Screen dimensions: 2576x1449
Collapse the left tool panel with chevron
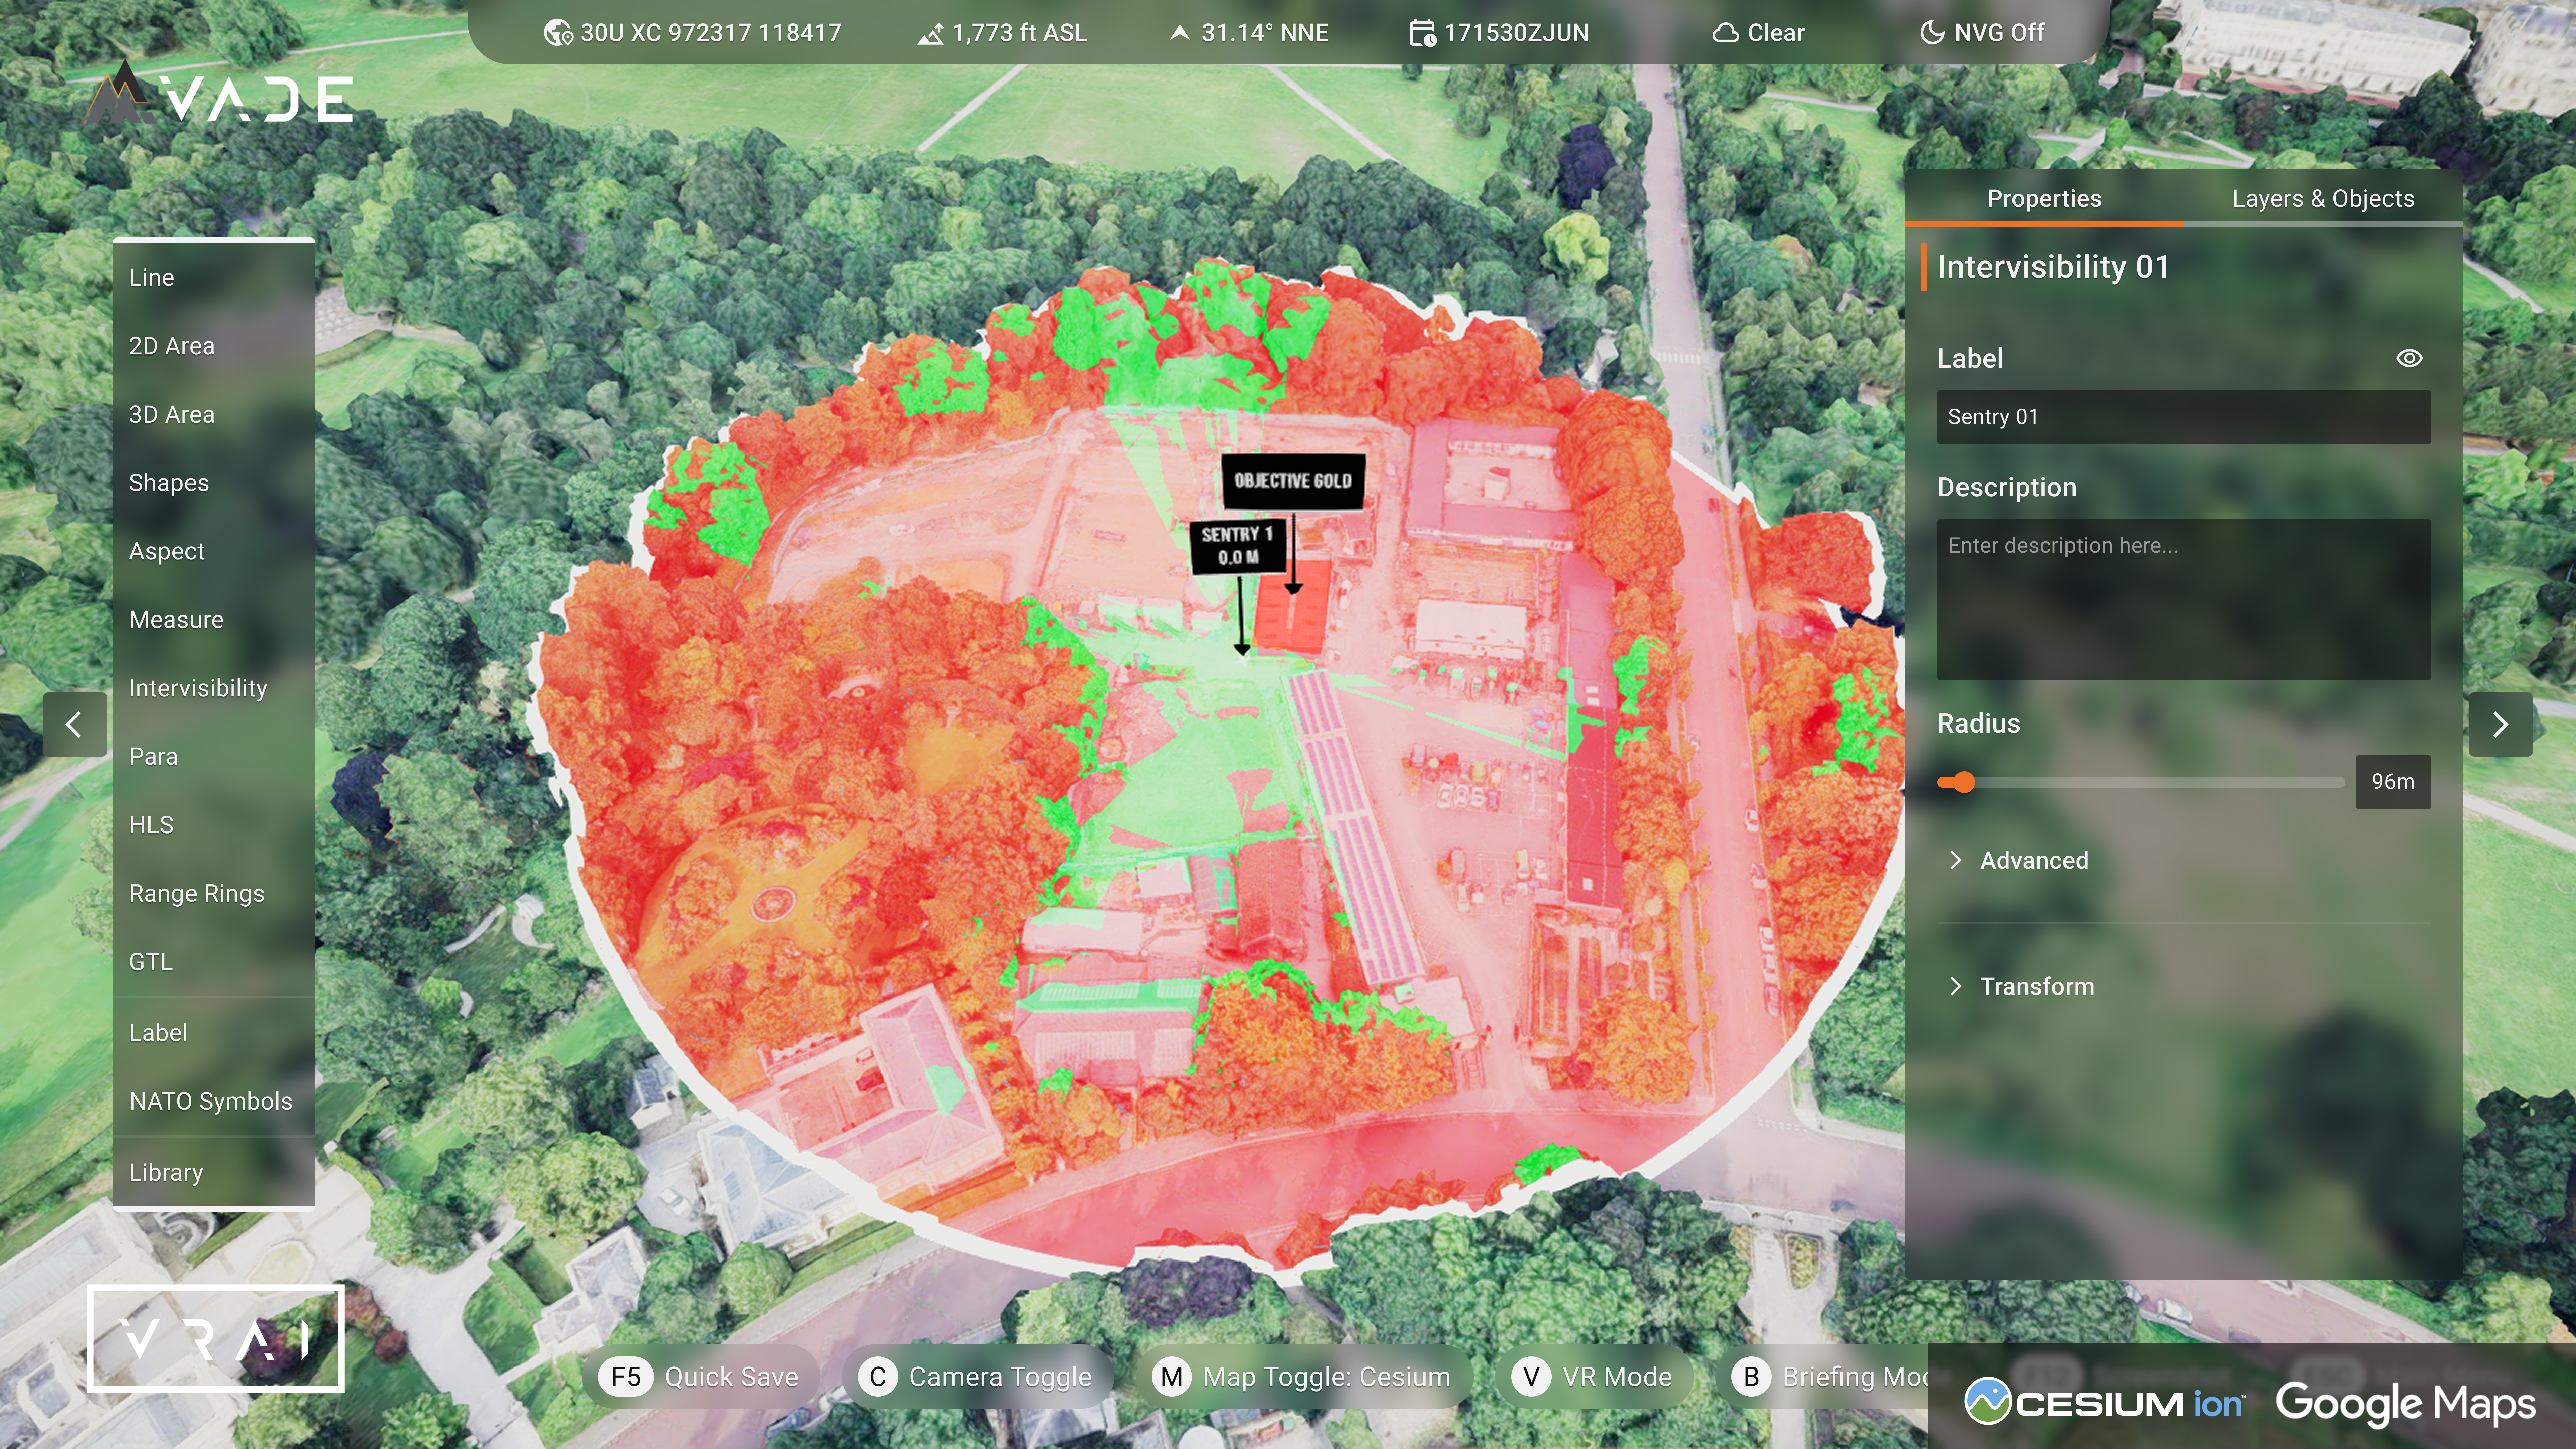tap(75, 724)
